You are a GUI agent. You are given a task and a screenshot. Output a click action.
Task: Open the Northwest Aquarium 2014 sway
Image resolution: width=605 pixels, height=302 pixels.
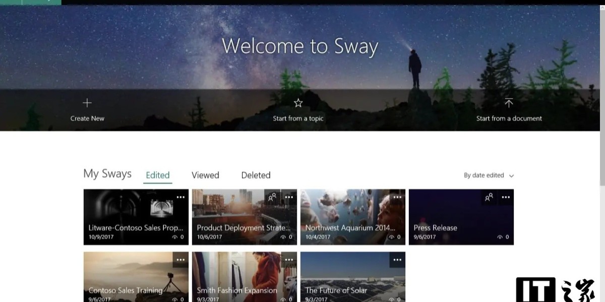coord(350,228)
